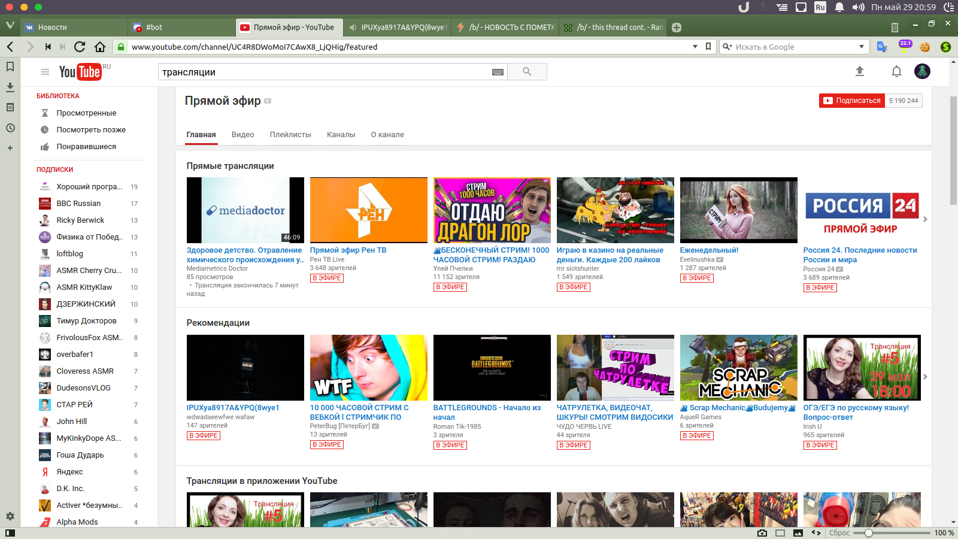Open the Видео channel tab
958x539 pixels.
tap(243, 135)
